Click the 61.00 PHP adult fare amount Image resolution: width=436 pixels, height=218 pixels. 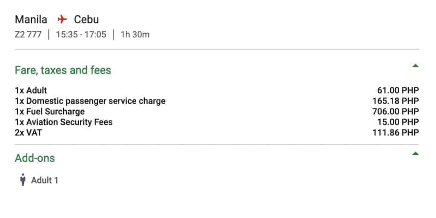398,90
